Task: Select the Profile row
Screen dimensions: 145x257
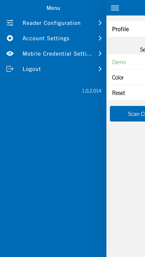Action: (126, 29)
